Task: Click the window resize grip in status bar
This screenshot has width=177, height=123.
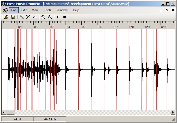Action: pyautogui.click(x=174, y=120)
